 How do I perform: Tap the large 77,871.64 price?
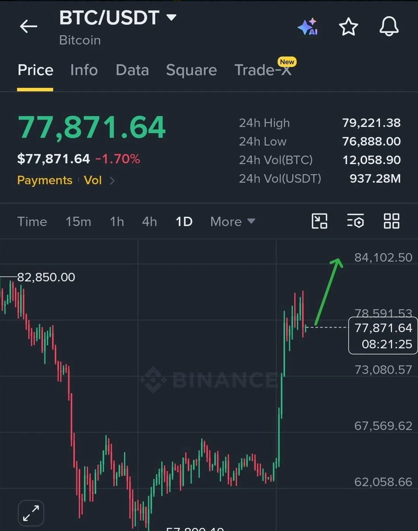[92, 127]
